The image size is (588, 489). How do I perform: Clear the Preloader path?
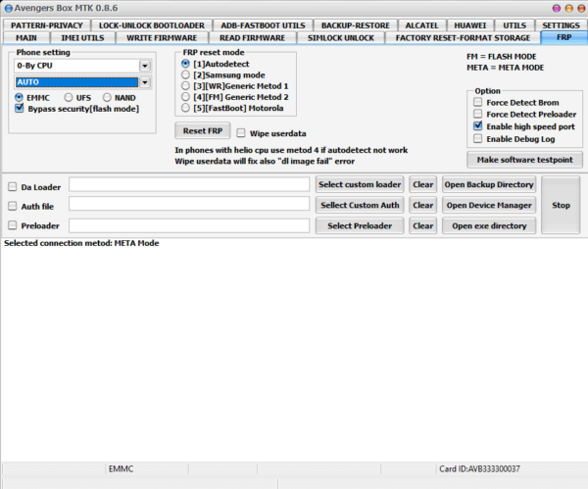[x=423, y=225]
